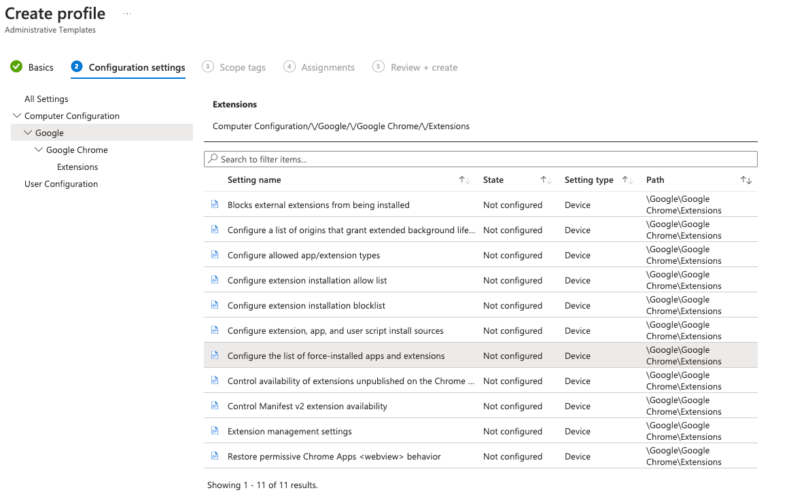Collapse the Google node in the sidebar
This screenshot has width=789, height=499.
27,133
